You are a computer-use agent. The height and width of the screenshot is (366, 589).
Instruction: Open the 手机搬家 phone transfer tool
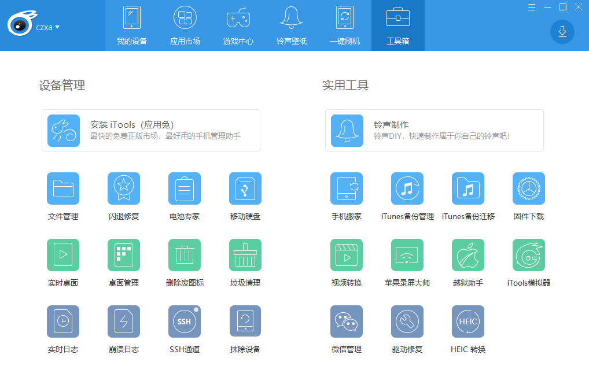[x=347, y=188]
